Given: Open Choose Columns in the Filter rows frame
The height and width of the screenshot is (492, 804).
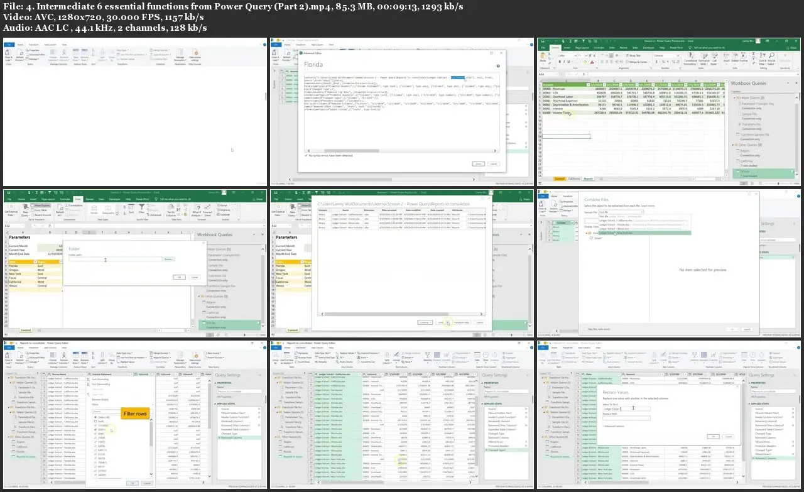Looking at the screenshot, I should pyautogui.click(x=53, y=359).
